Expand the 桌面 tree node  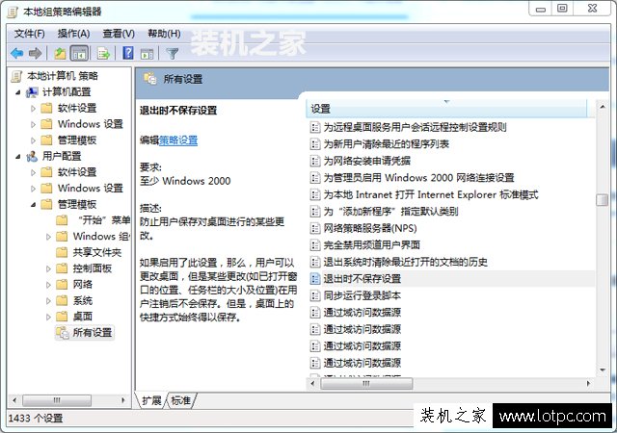[x=48, y=317]
